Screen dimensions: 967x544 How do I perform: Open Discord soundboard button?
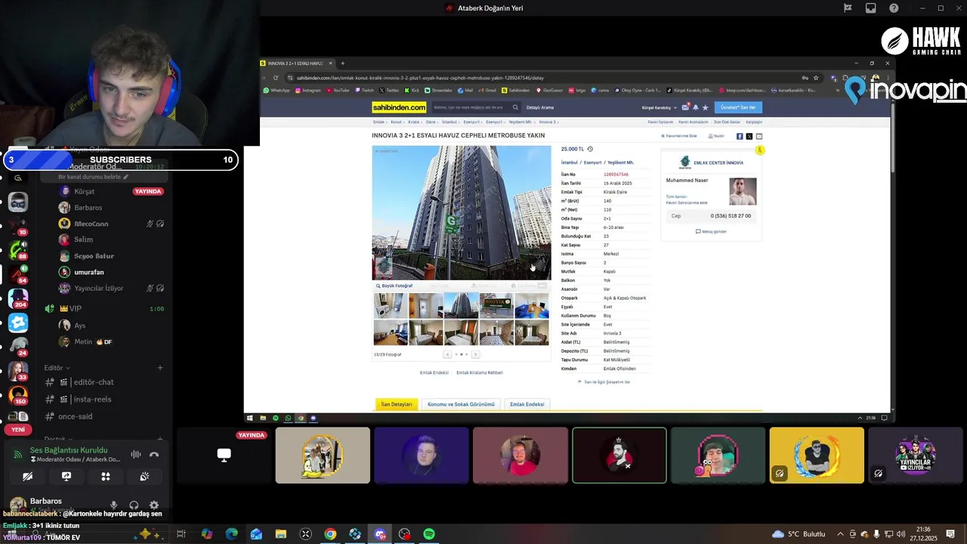click(x=144, y=476)
